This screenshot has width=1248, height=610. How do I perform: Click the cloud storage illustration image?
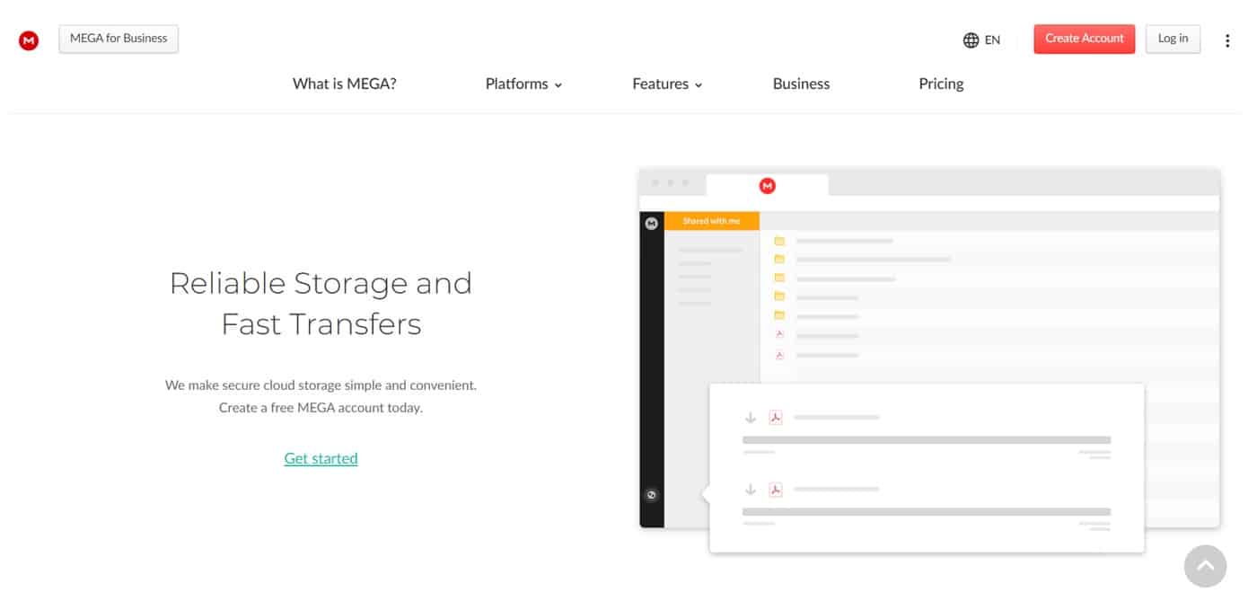tap(929, 359)
